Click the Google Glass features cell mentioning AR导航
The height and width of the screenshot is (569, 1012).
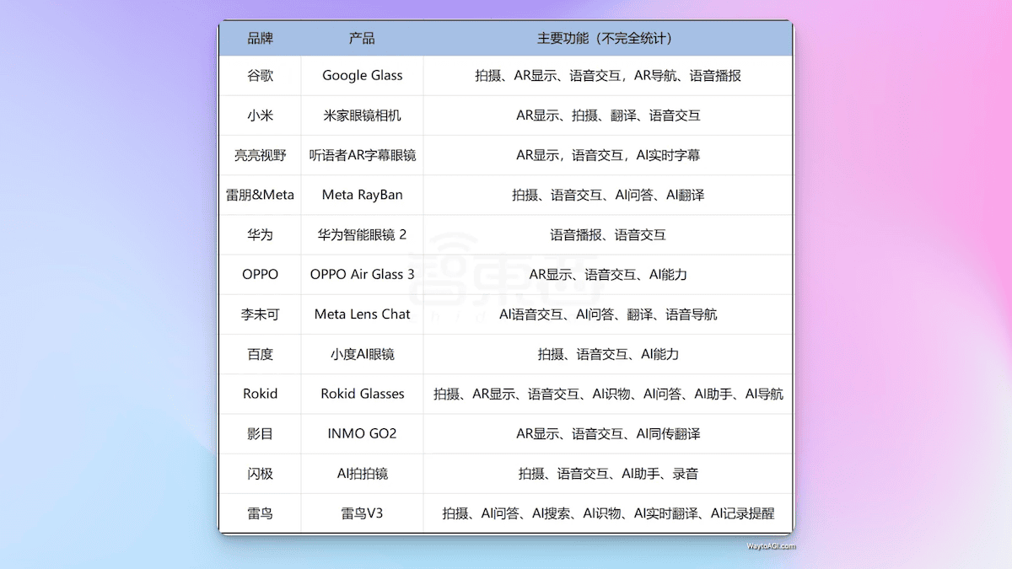pos(608,76)
